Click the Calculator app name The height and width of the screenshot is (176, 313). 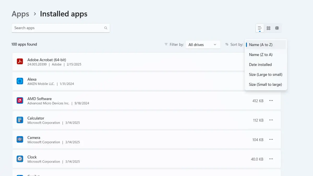click(x=36, y=118)
